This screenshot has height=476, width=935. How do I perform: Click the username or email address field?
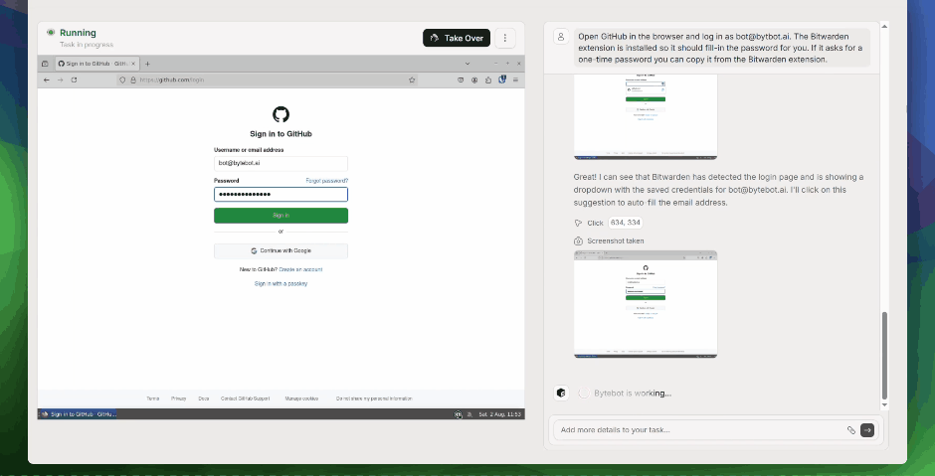(x=280, y=163)
